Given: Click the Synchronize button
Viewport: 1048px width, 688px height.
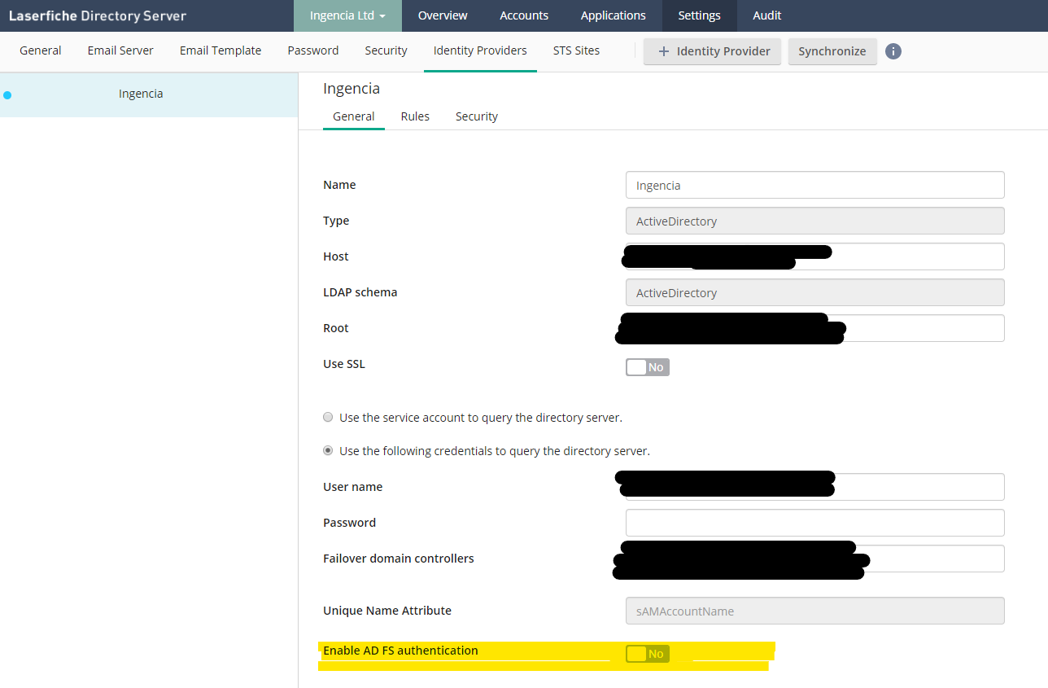Looking at the screenshot, I should 832,51.
